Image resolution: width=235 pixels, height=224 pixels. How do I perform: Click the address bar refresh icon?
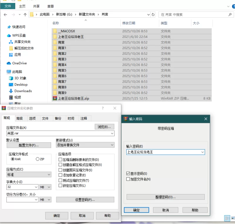point(153,14)
